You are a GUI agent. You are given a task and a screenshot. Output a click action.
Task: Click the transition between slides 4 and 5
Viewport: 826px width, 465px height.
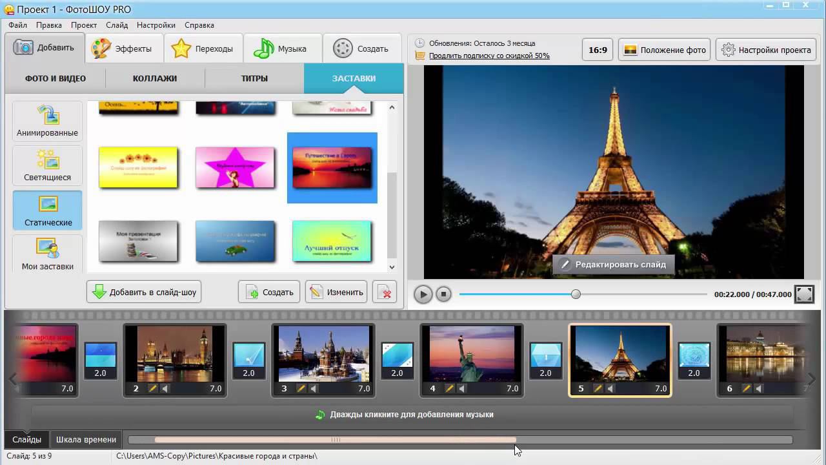[545, 360]
